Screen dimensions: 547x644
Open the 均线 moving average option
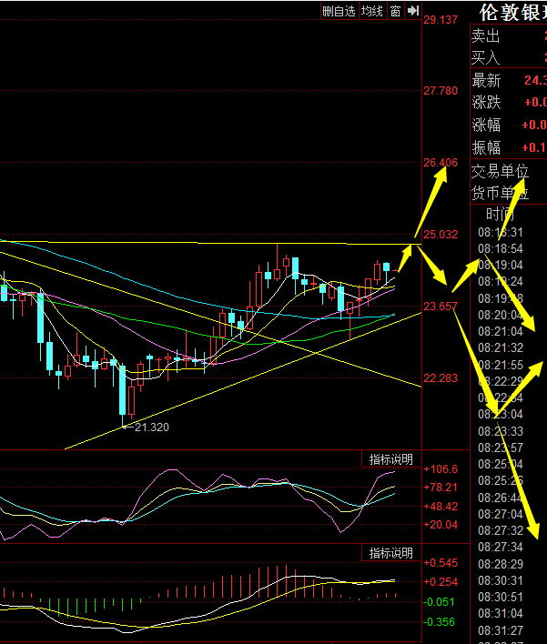click(x=372, y=11)
